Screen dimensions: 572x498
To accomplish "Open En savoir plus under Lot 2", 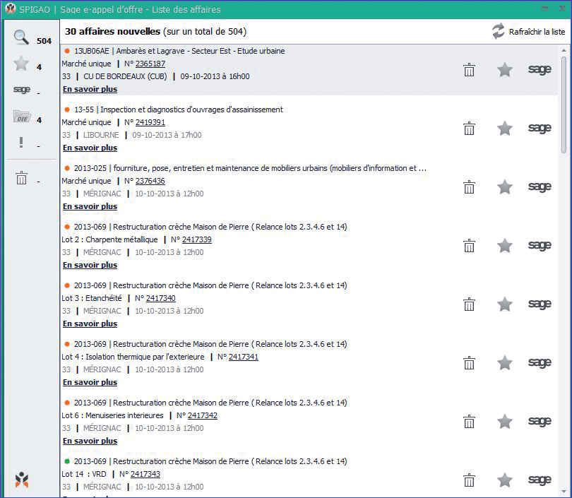I will [x=90, y=265].
